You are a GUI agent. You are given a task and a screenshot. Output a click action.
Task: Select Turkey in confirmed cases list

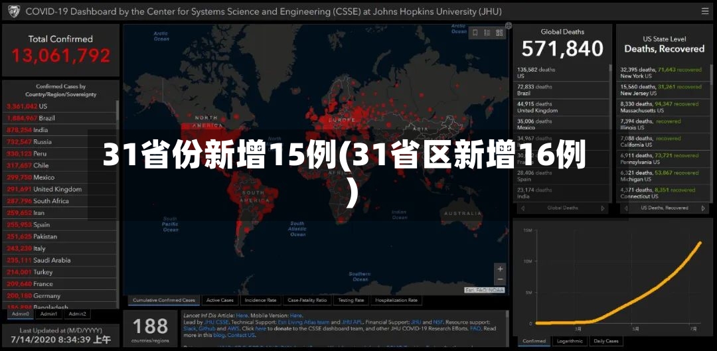[61, 273]
